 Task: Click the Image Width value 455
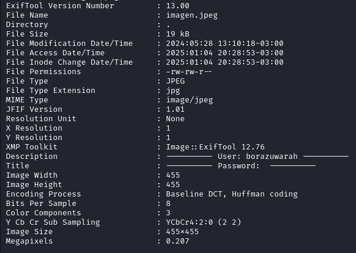[173, 175]
